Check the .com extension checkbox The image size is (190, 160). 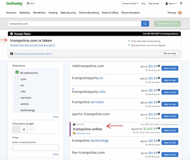click(17, 78)
